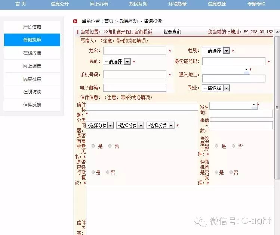The height and width of the screenshot is (235, 280).
Task: Open the 民族 dropdown
Action: click(x=117, y=62)
